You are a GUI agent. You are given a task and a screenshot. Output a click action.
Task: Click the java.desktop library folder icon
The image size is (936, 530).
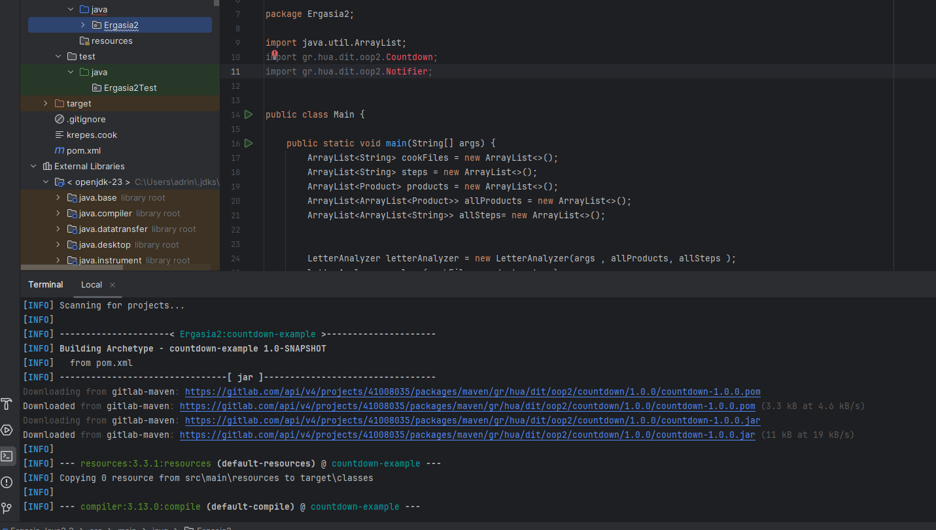pyautogui.click(x=72, y=244)
